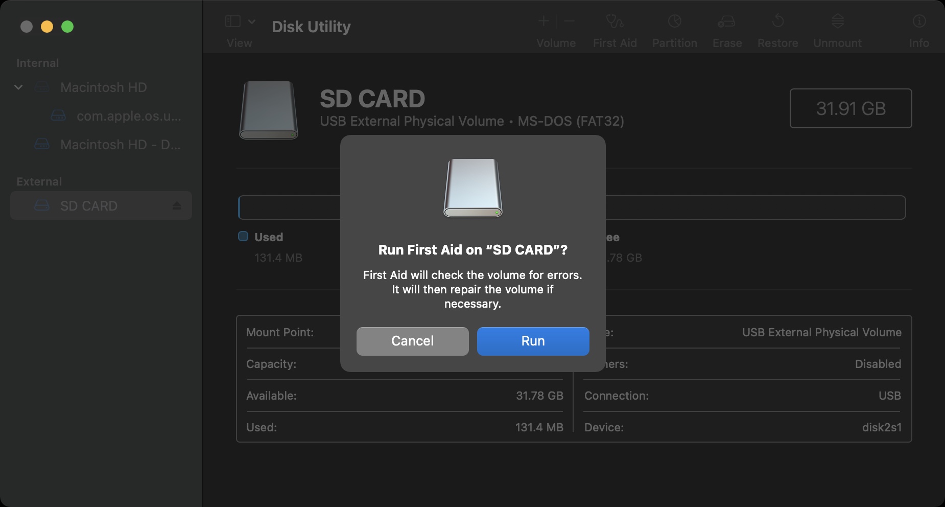Viewport: 945px width, 507px height.
Task: Click the Mount Point label
Action: point(280,332)
